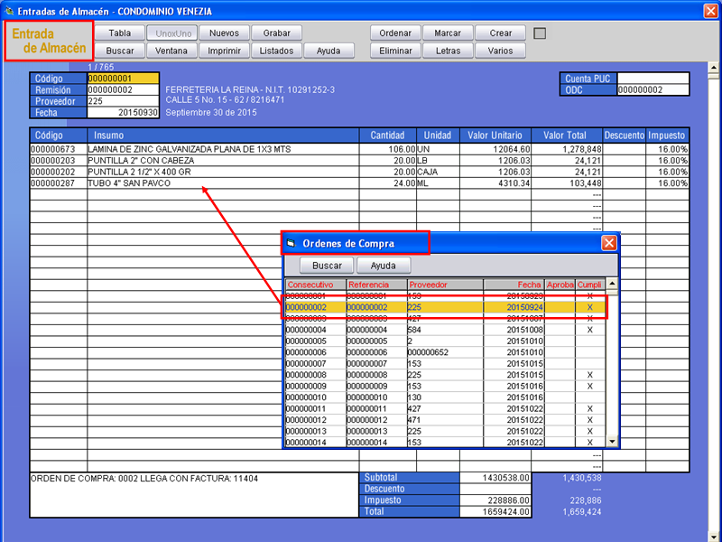
Task: Click the Cumpli column header
Action: (x=590, y=285)
